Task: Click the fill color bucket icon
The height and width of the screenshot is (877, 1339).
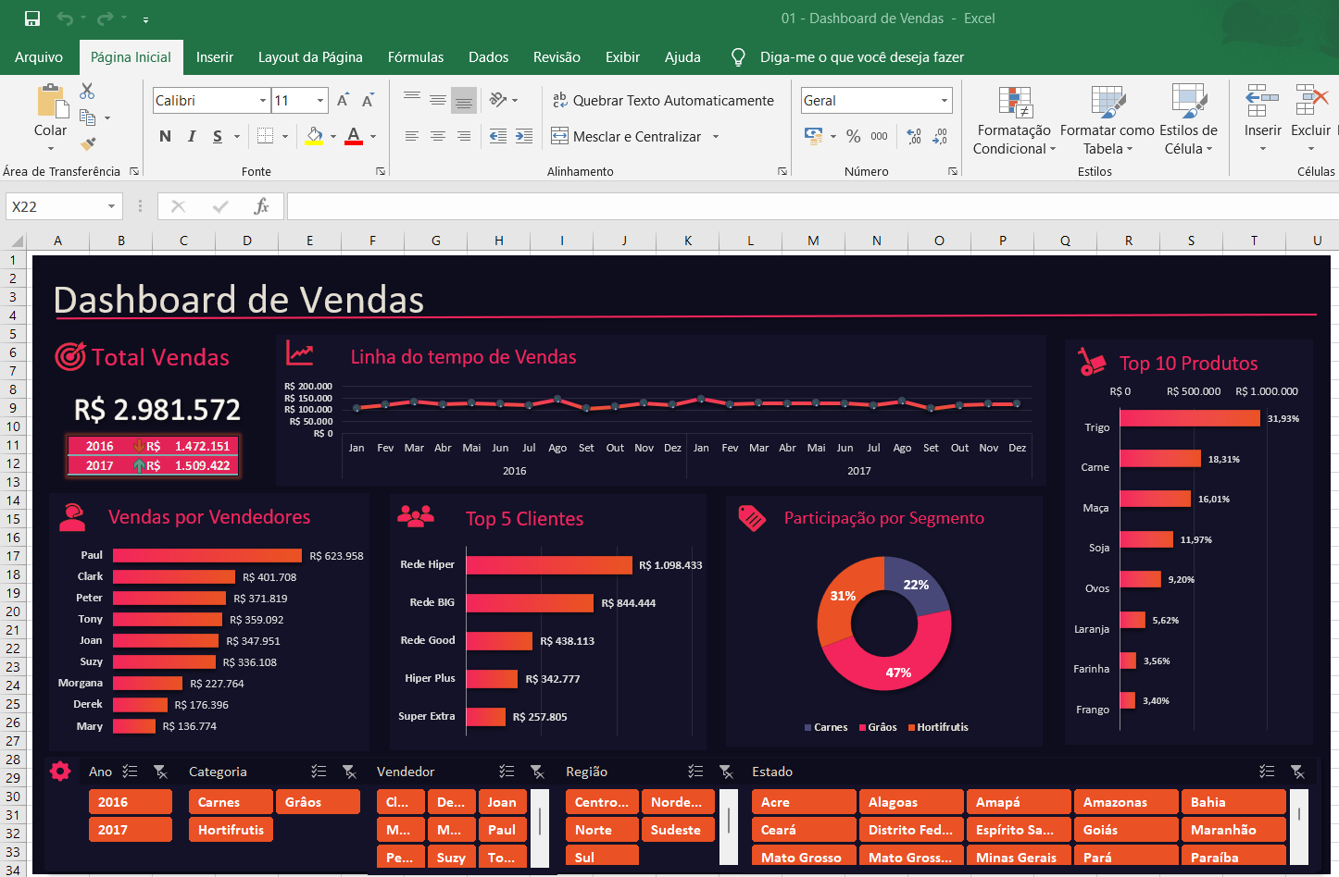Action: (x=314, y=136)
